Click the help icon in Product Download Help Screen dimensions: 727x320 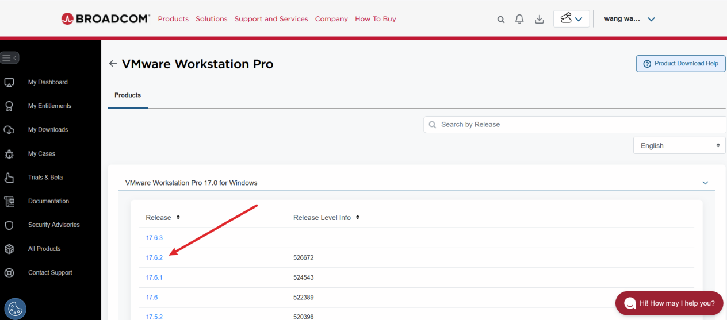coord(647,64)
